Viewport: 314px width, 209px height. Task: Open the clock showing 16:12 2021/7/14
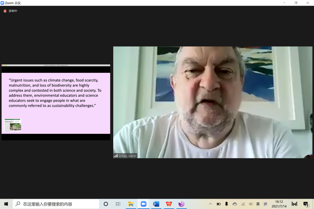coord(279,204)
